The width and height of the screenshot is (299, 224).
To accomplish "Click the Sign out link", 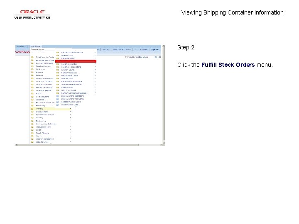I will [x=155, y=49].
